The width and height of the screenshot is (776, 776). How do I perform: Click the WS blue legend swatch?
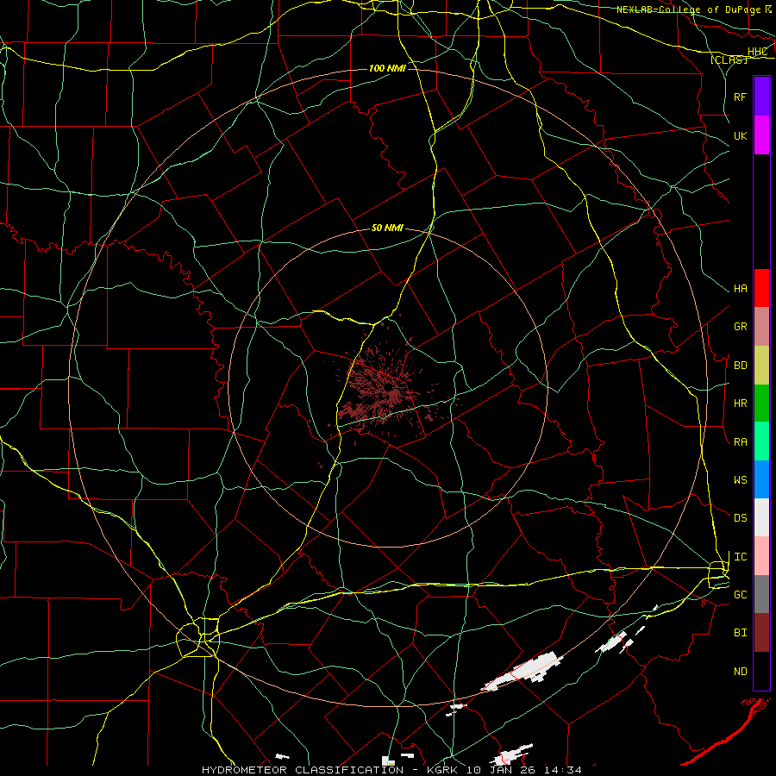761,479
